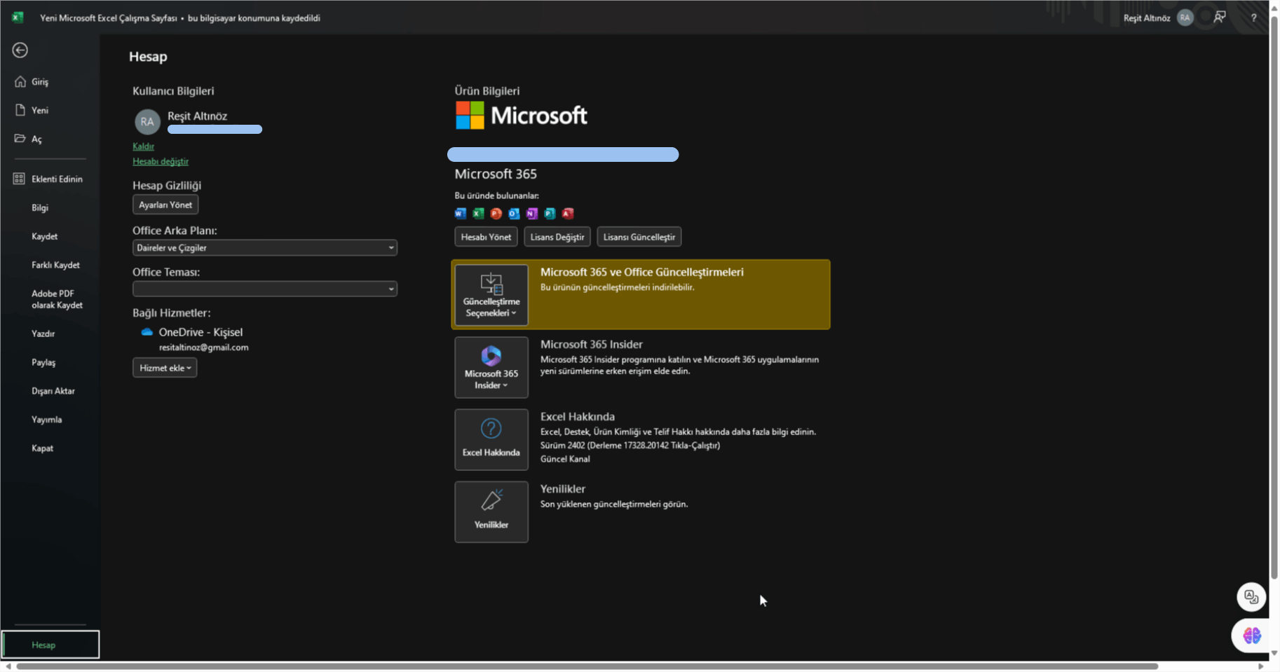
Task: Click the OneNote product icon
Action: point(532,213)
